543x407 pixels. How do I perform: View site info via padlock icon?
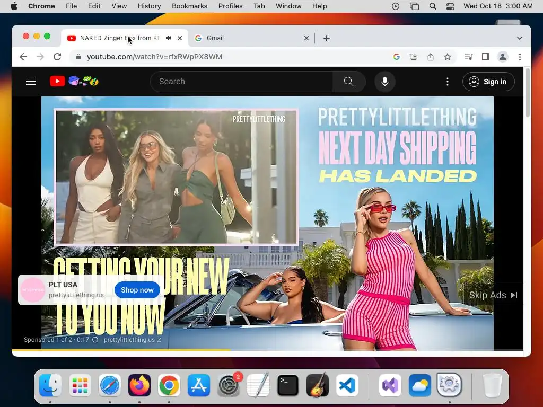click(78, 57)
